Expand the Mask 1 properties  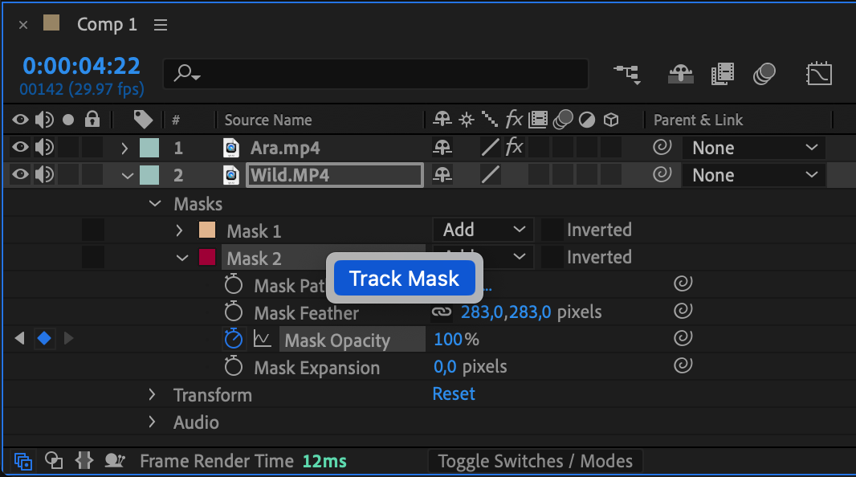point(180,231)
